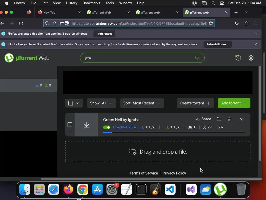266x200 pixels.
Task: Click the vertical page scrollbar
Action: [260, 114]
